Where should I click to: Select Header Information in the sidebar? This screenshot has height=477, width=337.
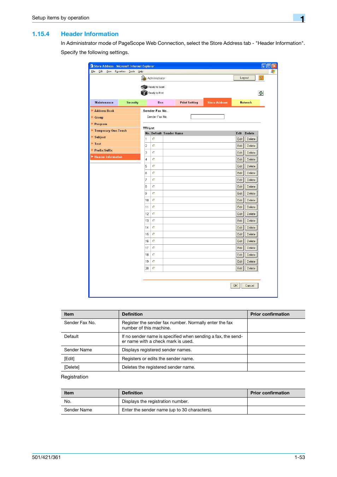(x=115, y=157)
